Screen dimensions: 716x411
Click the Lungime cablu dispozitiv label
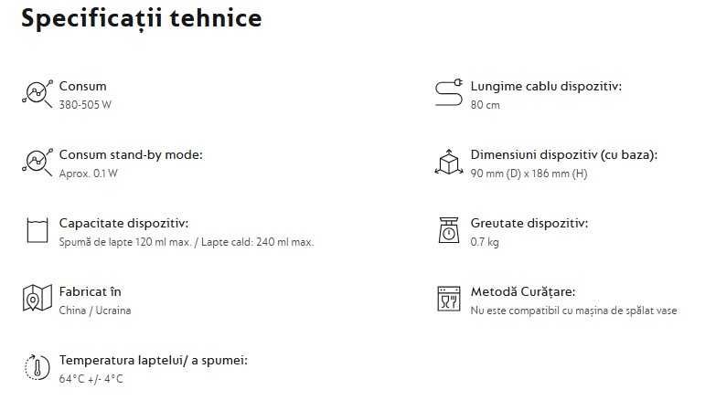tap(546, 86)
